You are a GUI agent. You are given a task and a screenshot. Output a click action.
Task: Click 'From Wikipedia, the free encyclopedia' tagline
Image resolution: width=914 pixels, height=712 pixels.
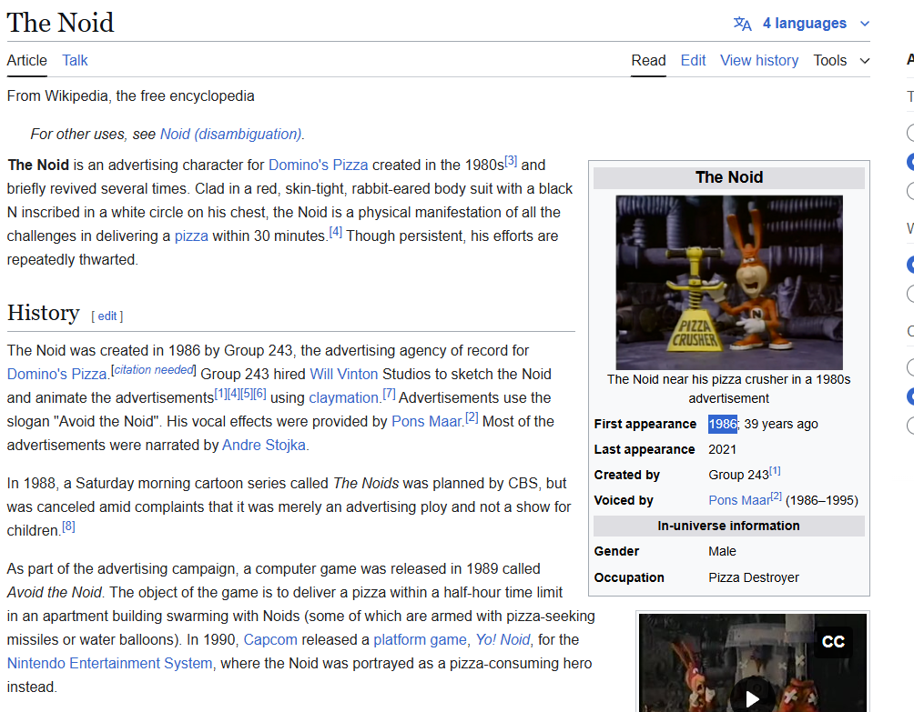[130, 96]
